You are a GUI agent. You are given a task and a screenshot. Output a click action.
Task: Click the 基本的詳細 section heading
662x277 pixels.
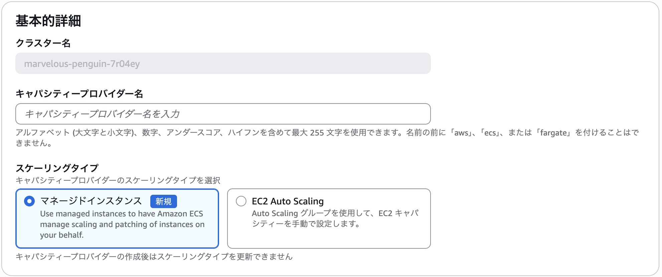coord(48,21)
